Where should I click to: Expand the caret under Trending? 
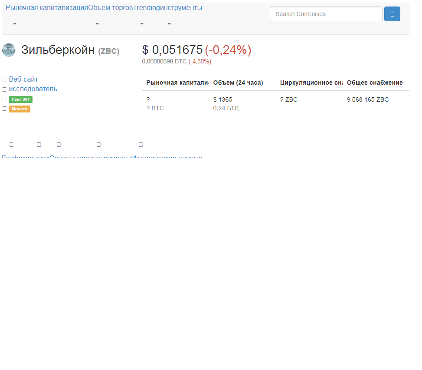142,24
